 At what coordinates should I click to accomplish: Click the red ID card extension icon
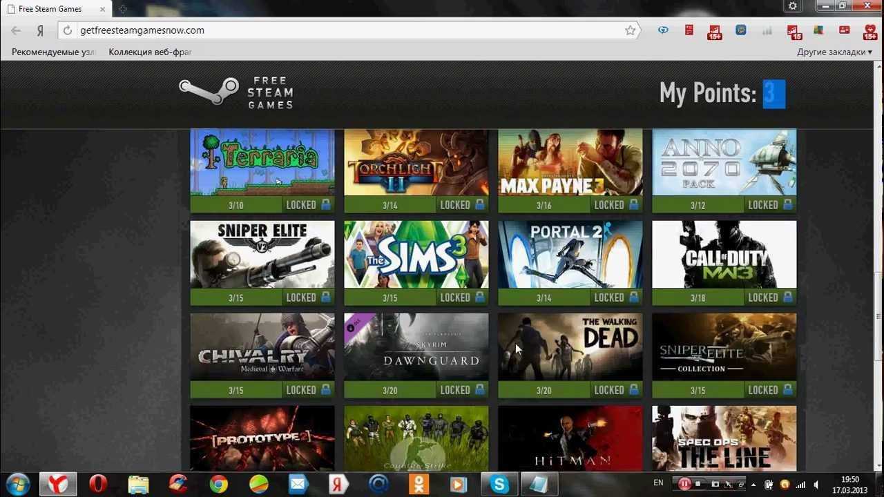pos(844,30)
